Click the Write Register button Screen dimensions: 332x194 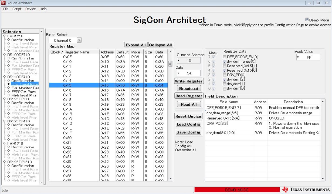(189, 81)
